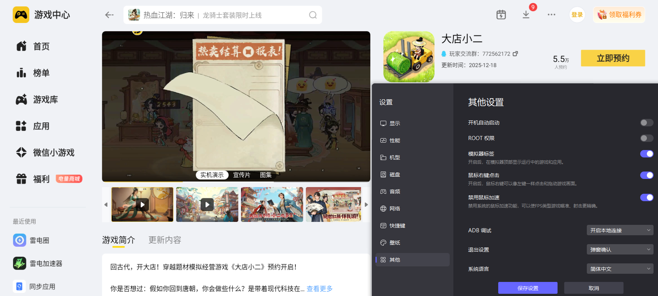Screen dimensions: 658x296
Task: Open 快捷键 shortcut settings
Action: coord(413,226)
